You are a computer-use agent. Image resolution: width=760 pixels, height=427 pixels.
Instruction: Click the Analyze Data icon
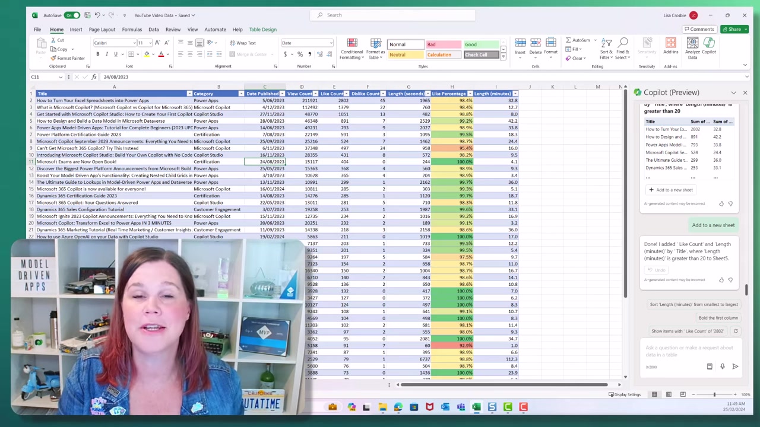[692, 49]
